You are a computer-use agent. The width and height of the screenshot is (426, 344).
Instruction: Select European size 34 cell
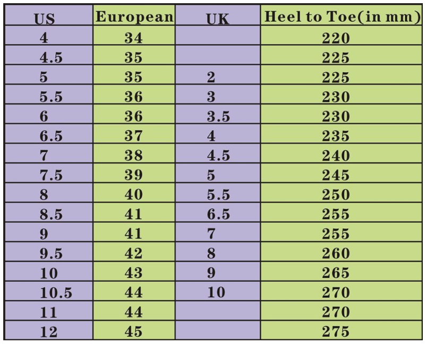[133, 38]
